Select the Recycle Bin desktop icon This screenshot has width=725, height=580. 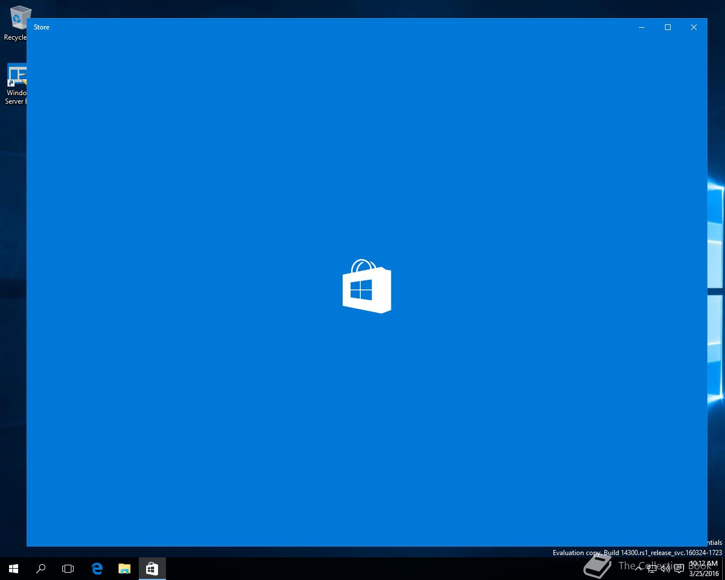click(x=15, y=24)
